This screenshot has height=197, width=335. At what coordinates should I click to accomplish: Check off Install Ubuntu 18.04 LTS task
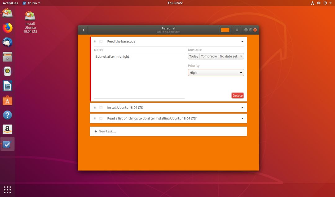pos(101,108)
